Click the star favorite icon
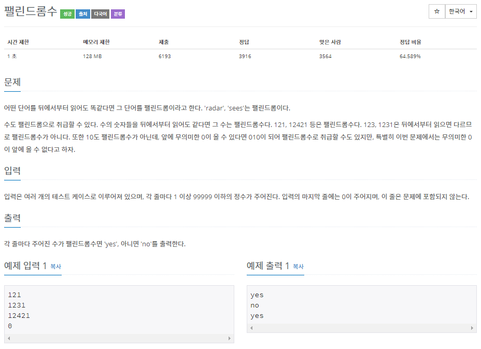Image resolution: width=481 pixels, height=349 pixels. point(437,11)
